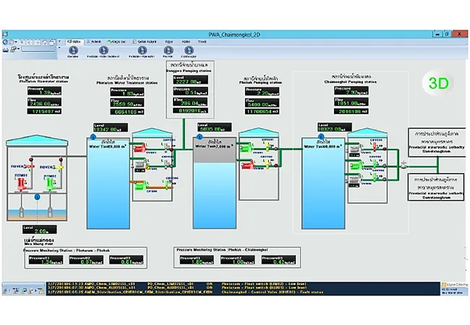Screen dimensions: 470x325
Task: Open upper Provincial Waterworks Authority destination box
Action: (437, 142)
